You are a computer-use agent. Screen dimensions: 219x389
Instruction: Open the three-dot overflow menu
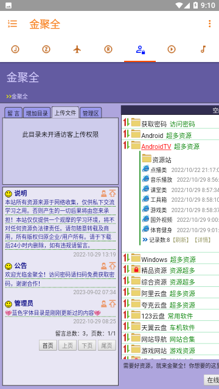pos(209,24)
